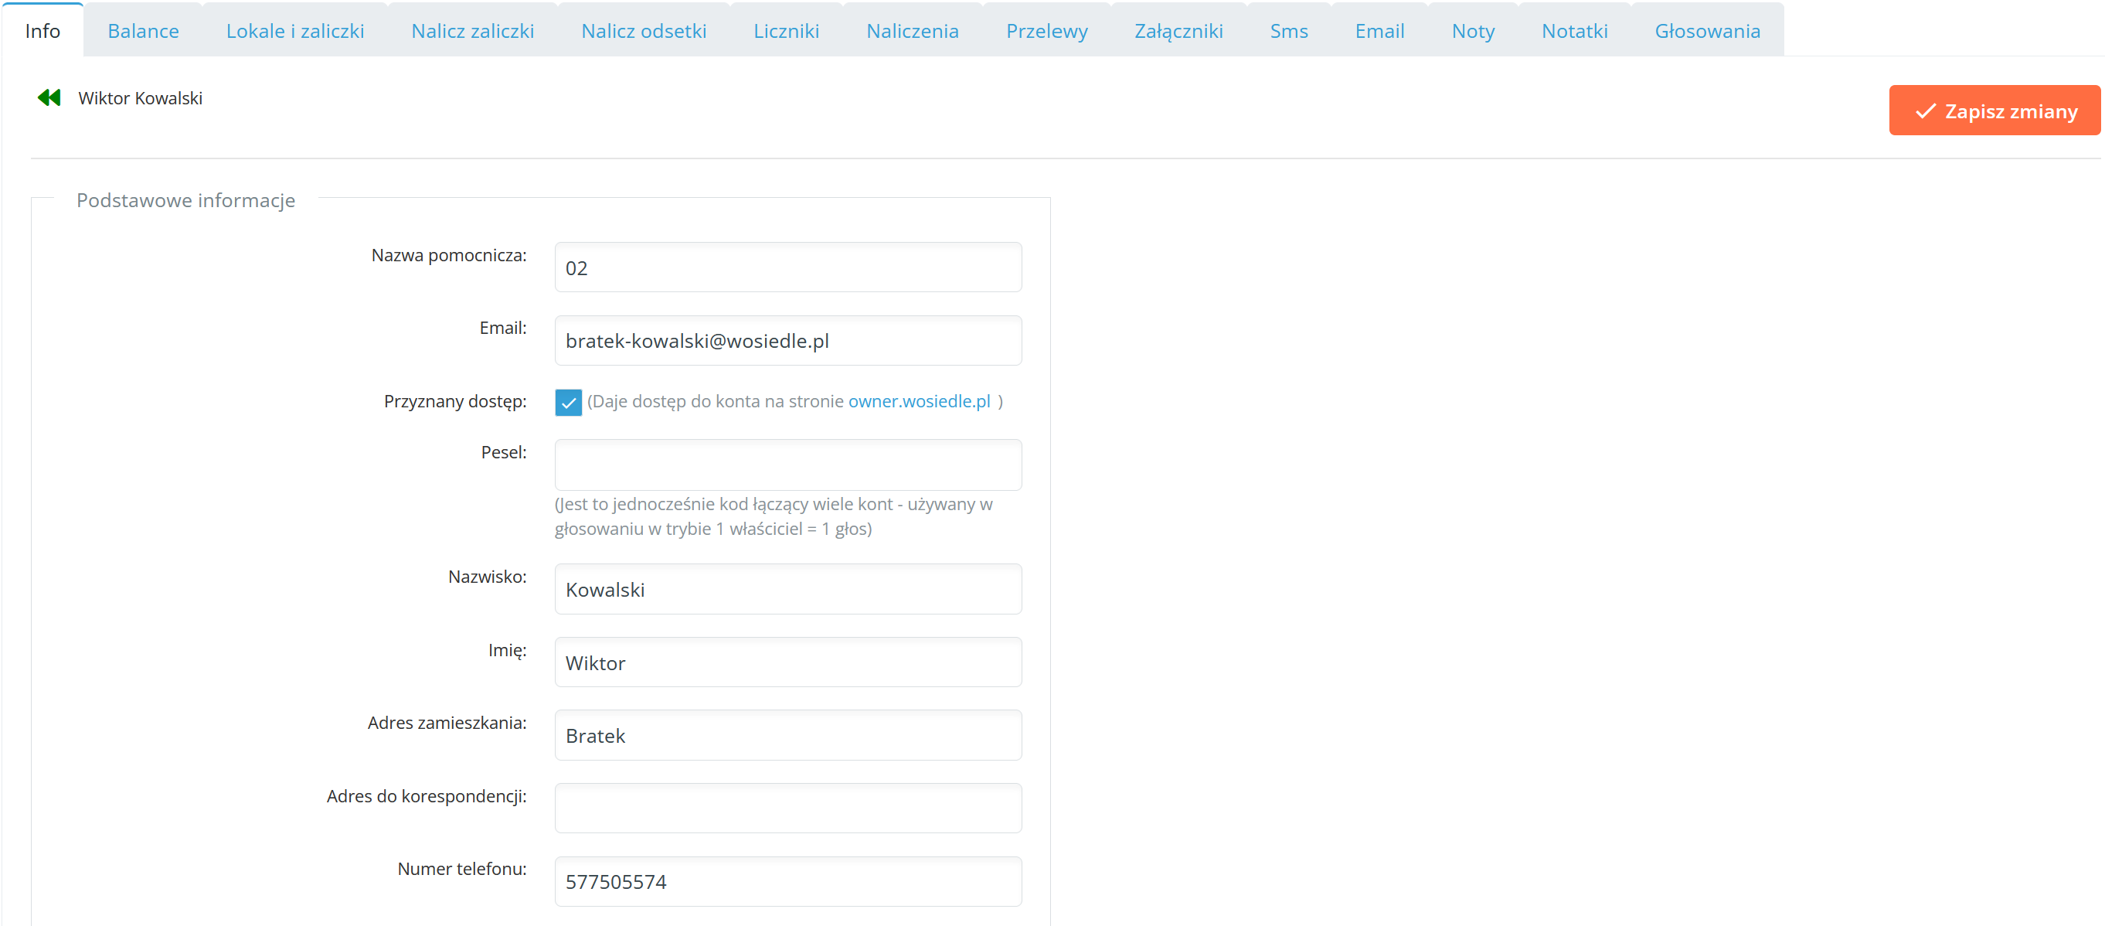Image resolution: width=2105 pixels, height=926 pixels.
Task: Select the Notatki tab
Action: (x=1574, y=31)
